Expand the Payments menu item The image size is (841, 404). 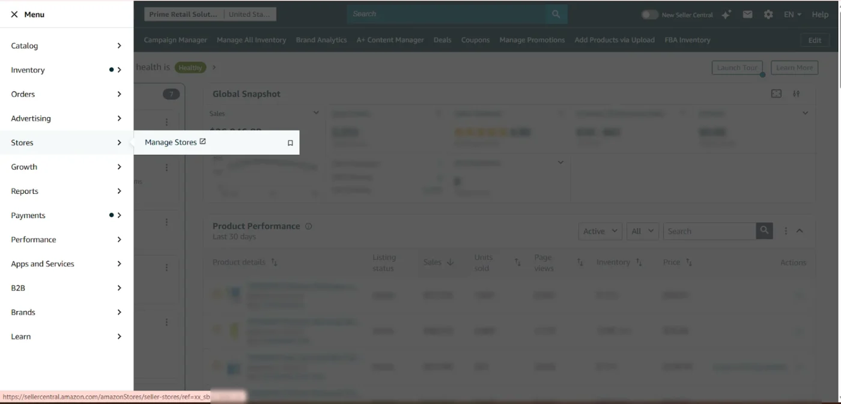pos(67,215)
